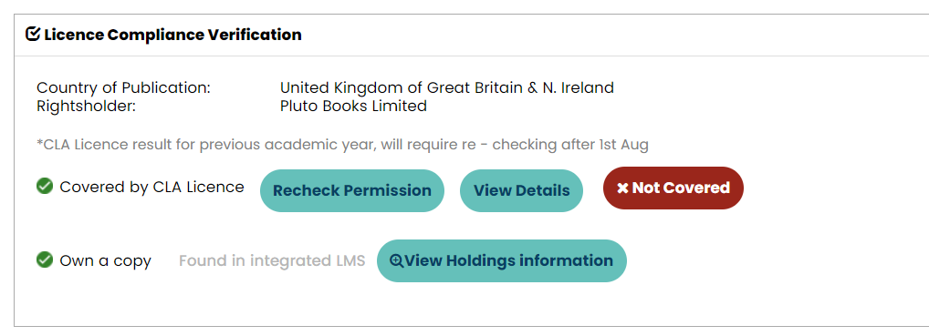Recheck Permission for the CLA licence

[352, 190]
